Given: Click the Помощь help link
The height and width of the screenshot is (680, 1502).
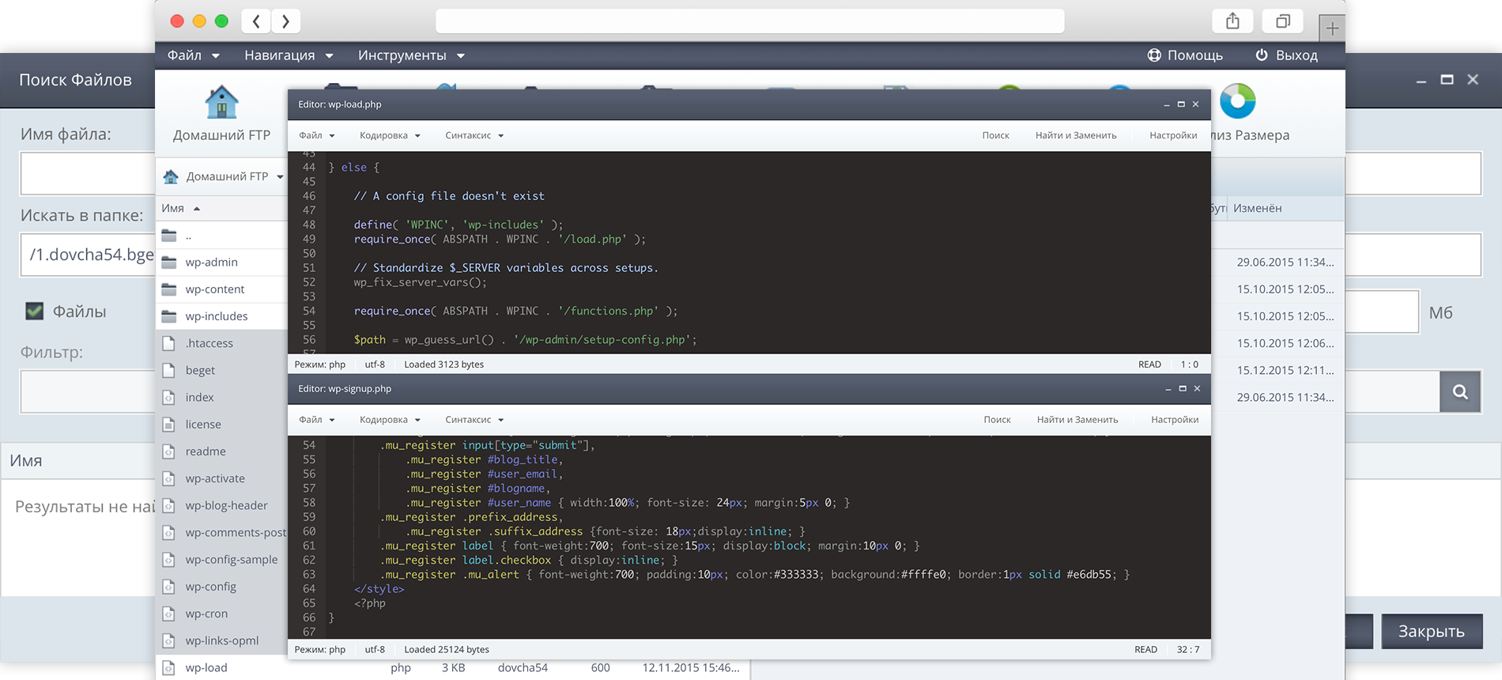Looking at the screenshot, I should tap(1185, 55).
